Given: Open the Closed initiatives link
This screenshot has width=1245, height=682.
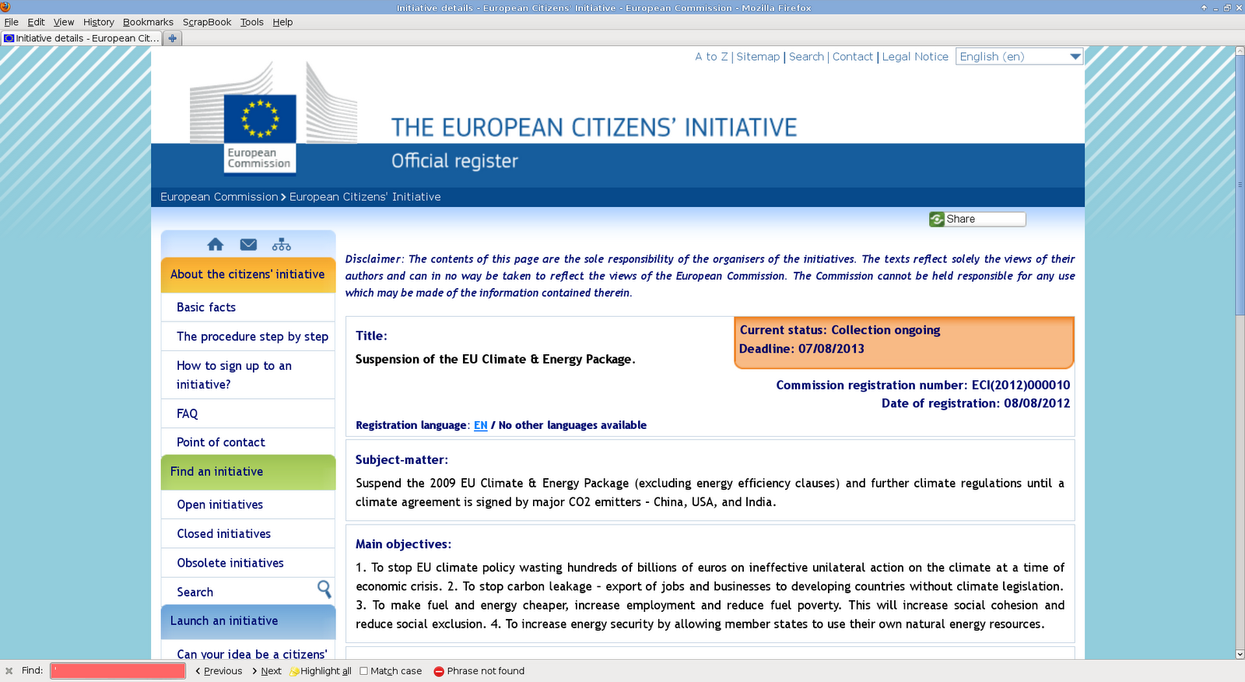Looking at the screenshot, I should coord(223,534).
